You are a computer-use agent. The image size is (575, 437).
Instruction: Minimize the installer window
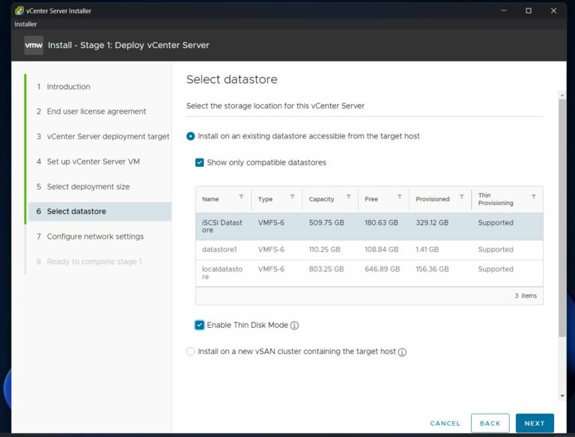pyautogui.click(x=504, y=10)
